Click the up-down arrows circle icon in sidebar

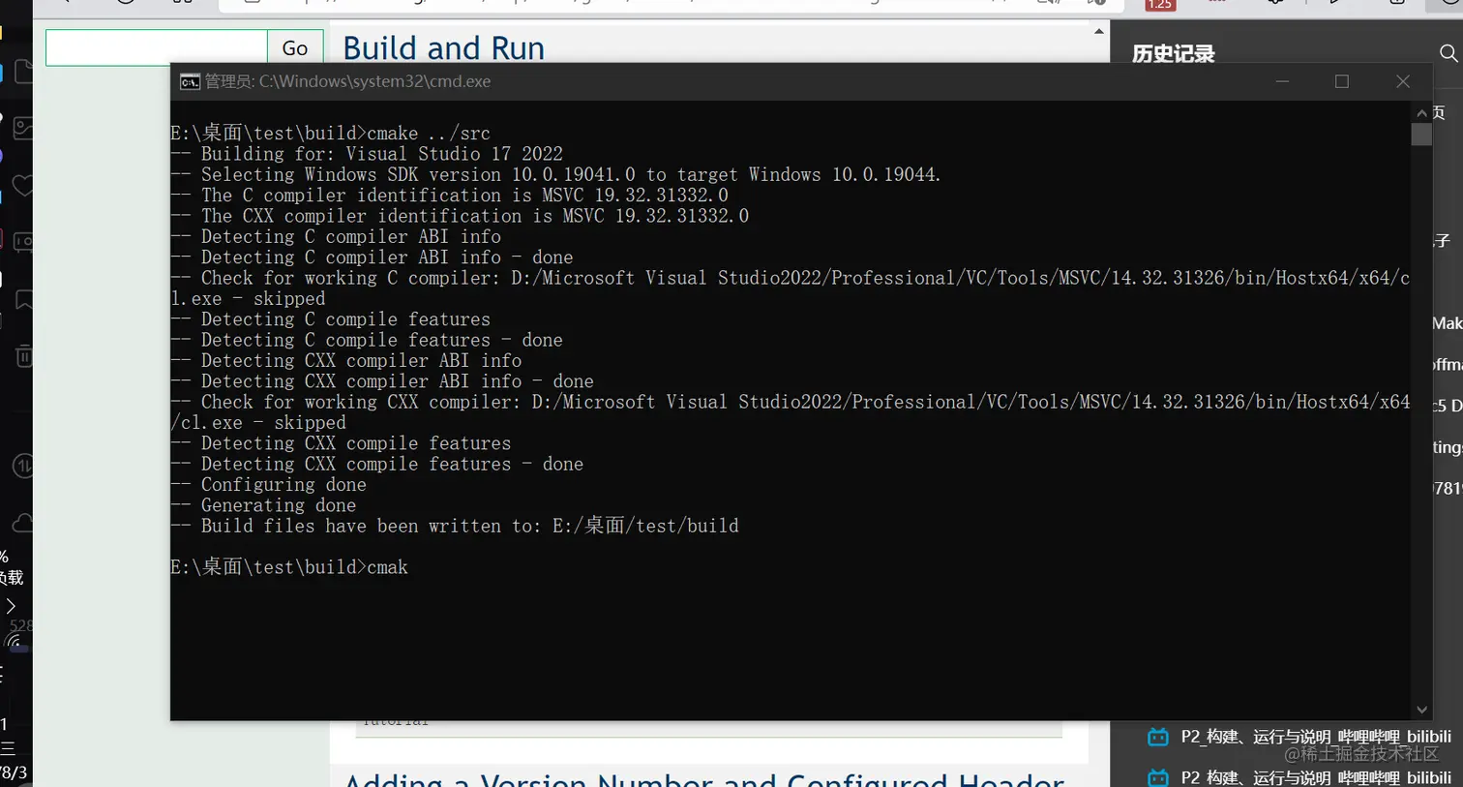[x=22, y=466]
